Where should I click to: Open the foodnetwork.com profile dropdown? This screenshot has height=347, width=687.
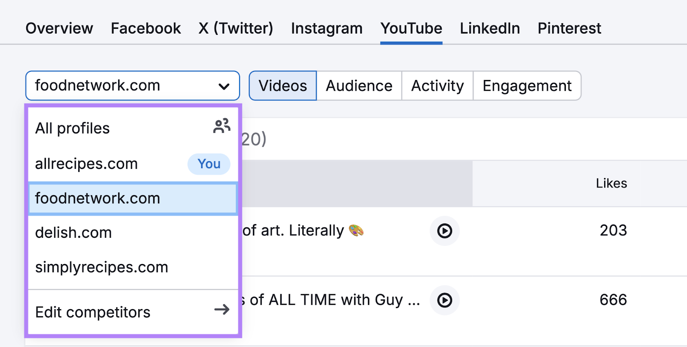pos(132,86)
